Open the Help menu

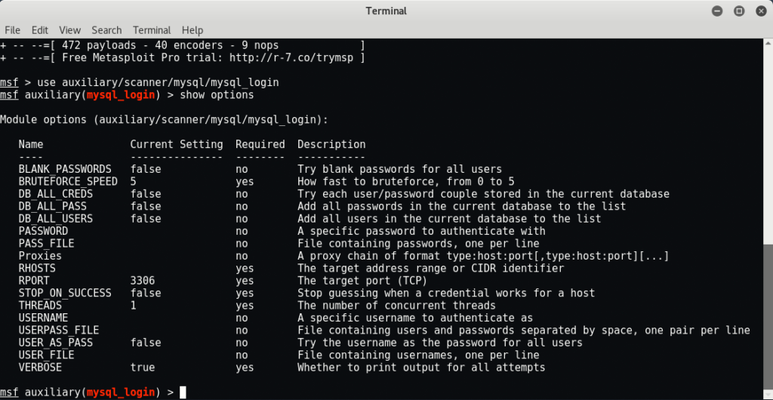click(x=192, y=30)
